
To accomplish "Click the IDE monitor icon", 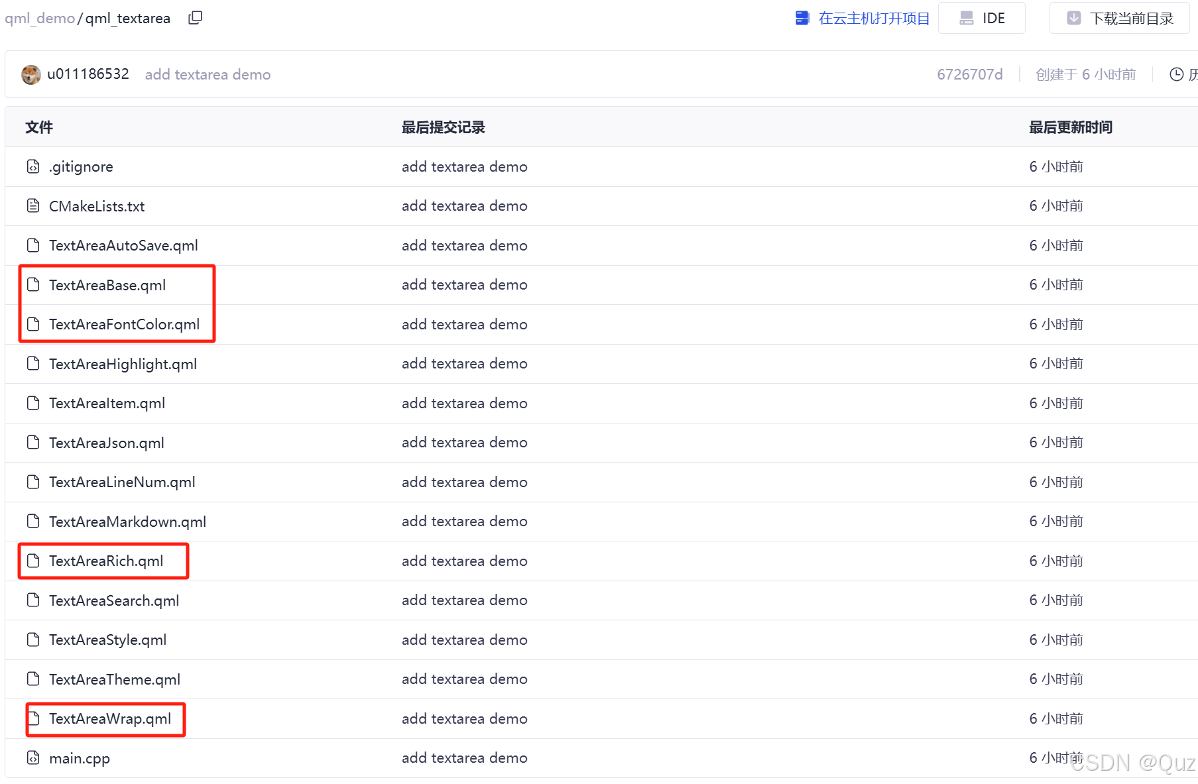I will [967, 18].
